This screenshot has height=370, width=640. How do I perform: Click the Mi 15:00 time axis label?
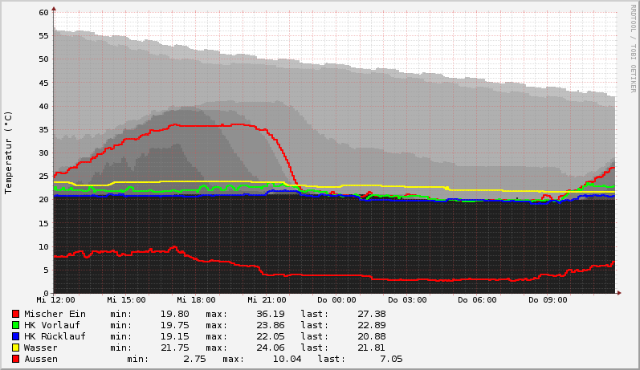pos(126,300)
